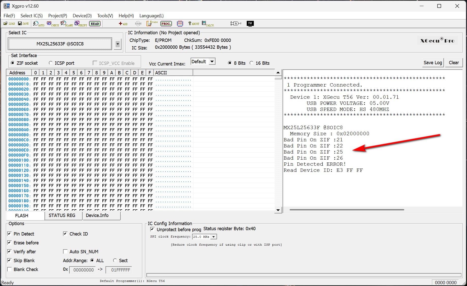Run the ID CHECK toolbar tool
Viewport: 467px width, 286px height.
pos(53,24)
